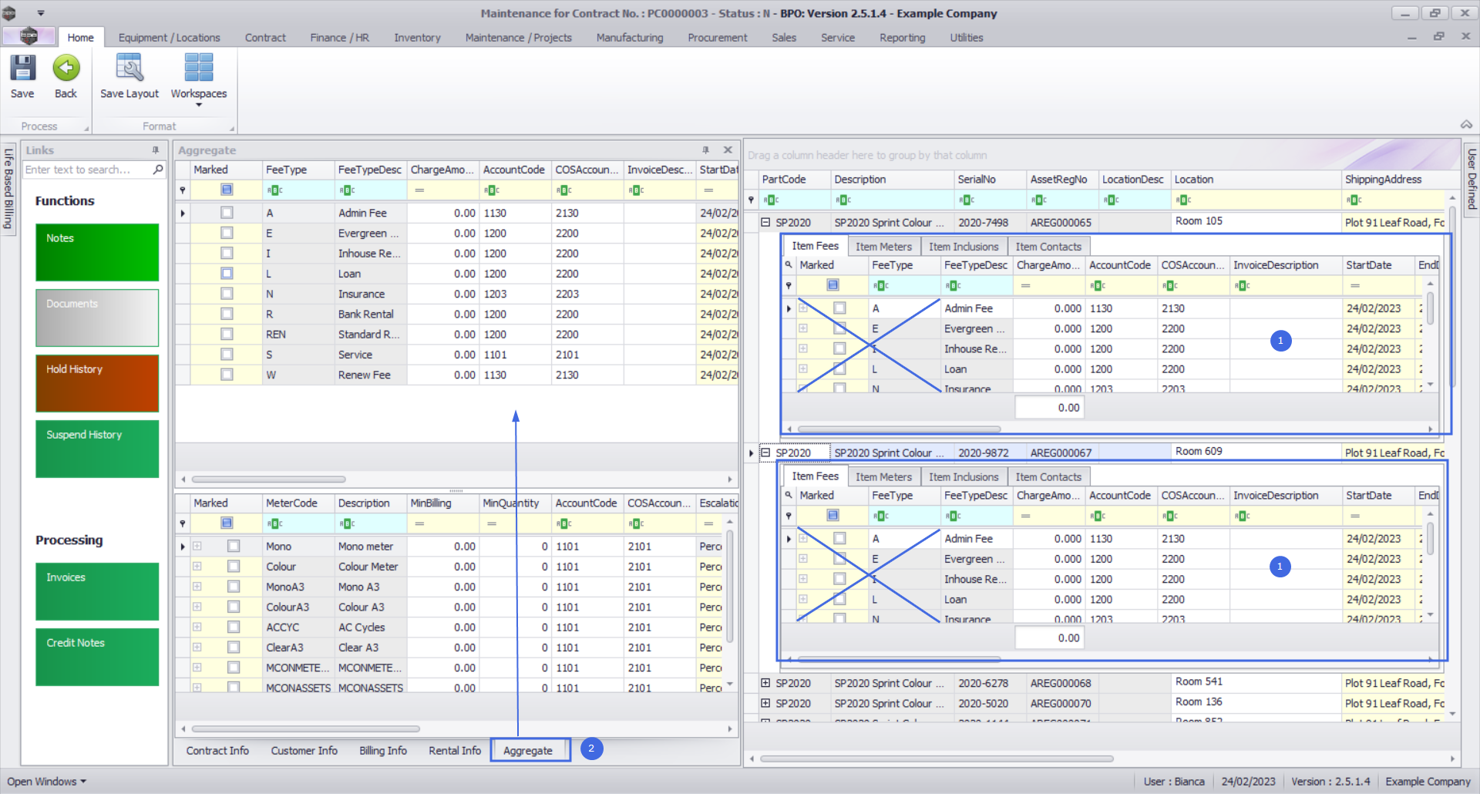Mark the Renew Fee checkbox
The image size is (1480, 794).
click(x=227, y=375)
